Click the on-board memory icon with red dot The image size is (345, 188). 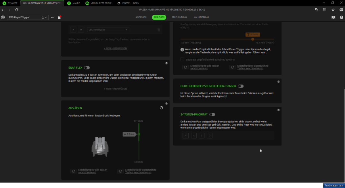tap(59, 17)
